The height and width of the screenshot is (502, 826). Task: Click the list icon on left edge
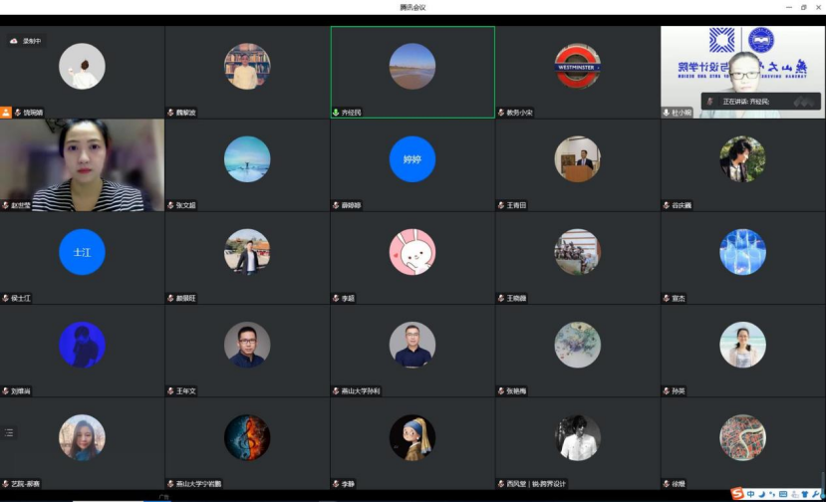(x=10, y=432)
